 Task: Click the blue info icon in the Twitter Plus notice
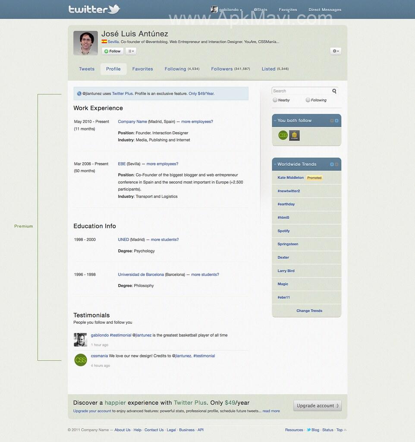pyautogui.click(x=79, y=94)
